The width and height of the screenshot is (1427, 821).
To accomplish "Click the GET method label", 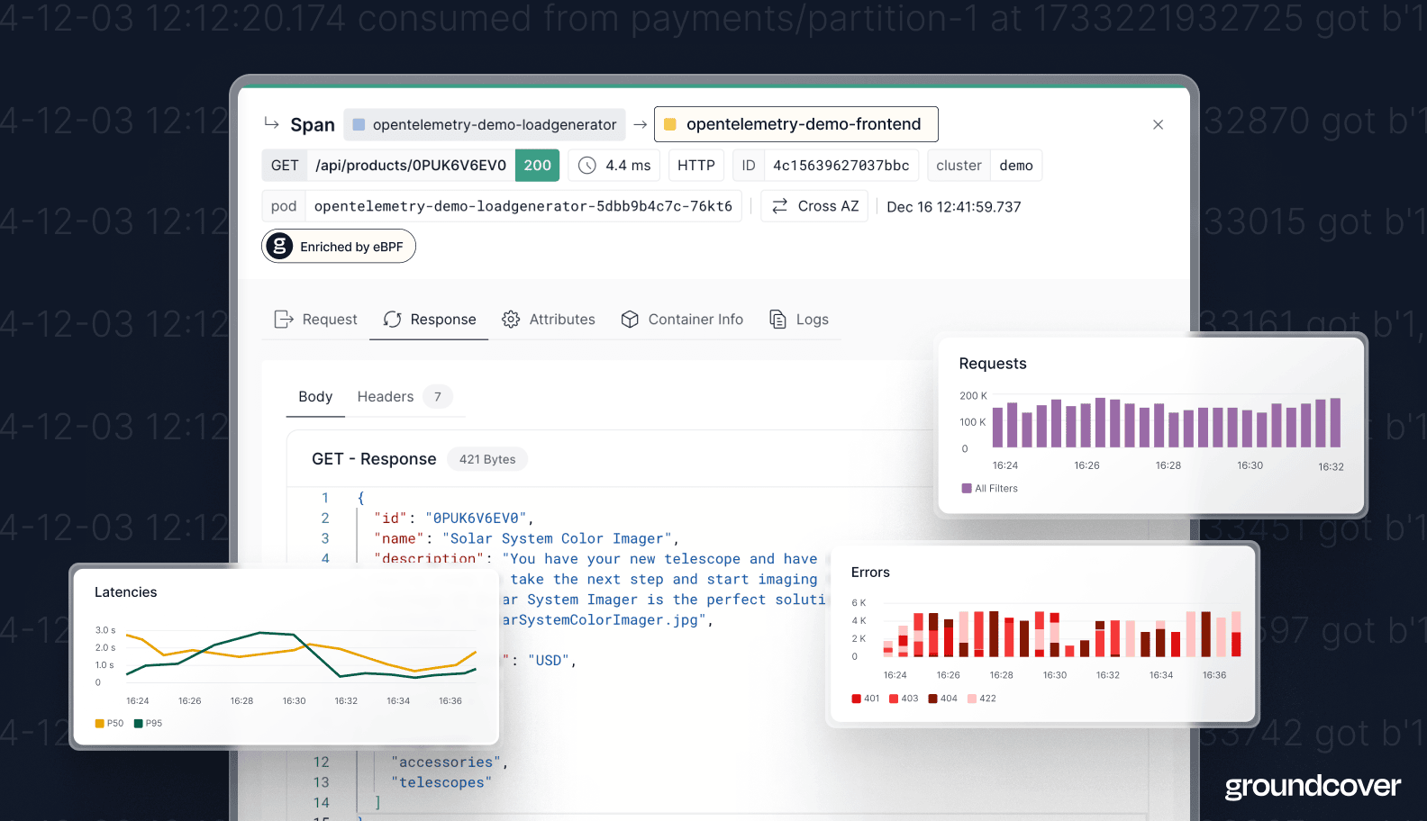I will [285, 166].
